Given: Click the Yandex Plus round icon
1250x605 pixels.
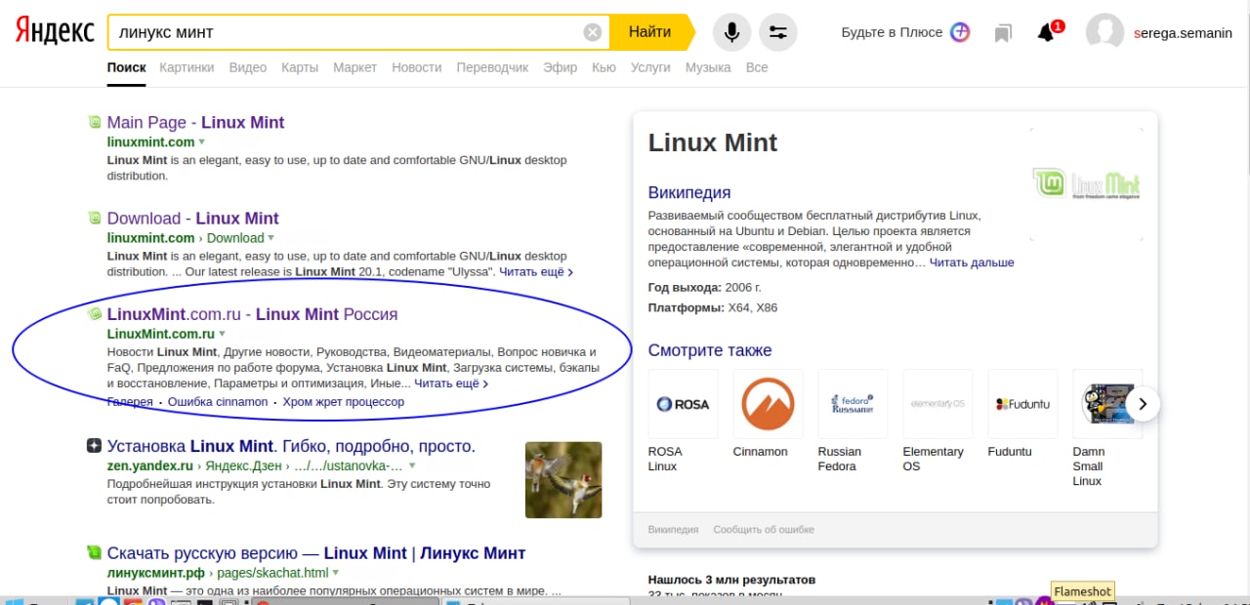Looking at the screenshot, I should click(961, 32).
